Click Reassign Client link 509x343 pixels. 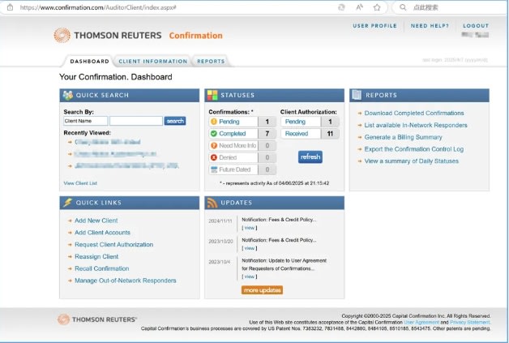click(x=96, y=256)
